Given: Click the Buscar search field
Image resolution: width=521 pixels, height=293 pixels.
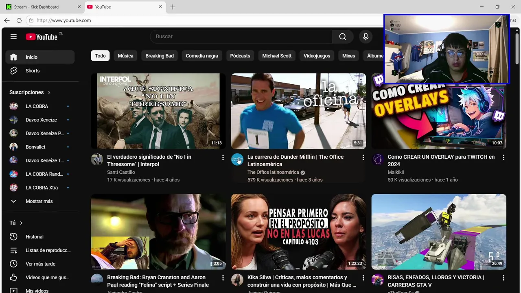Looking at the screenshot, I should (x=241, y=37).
